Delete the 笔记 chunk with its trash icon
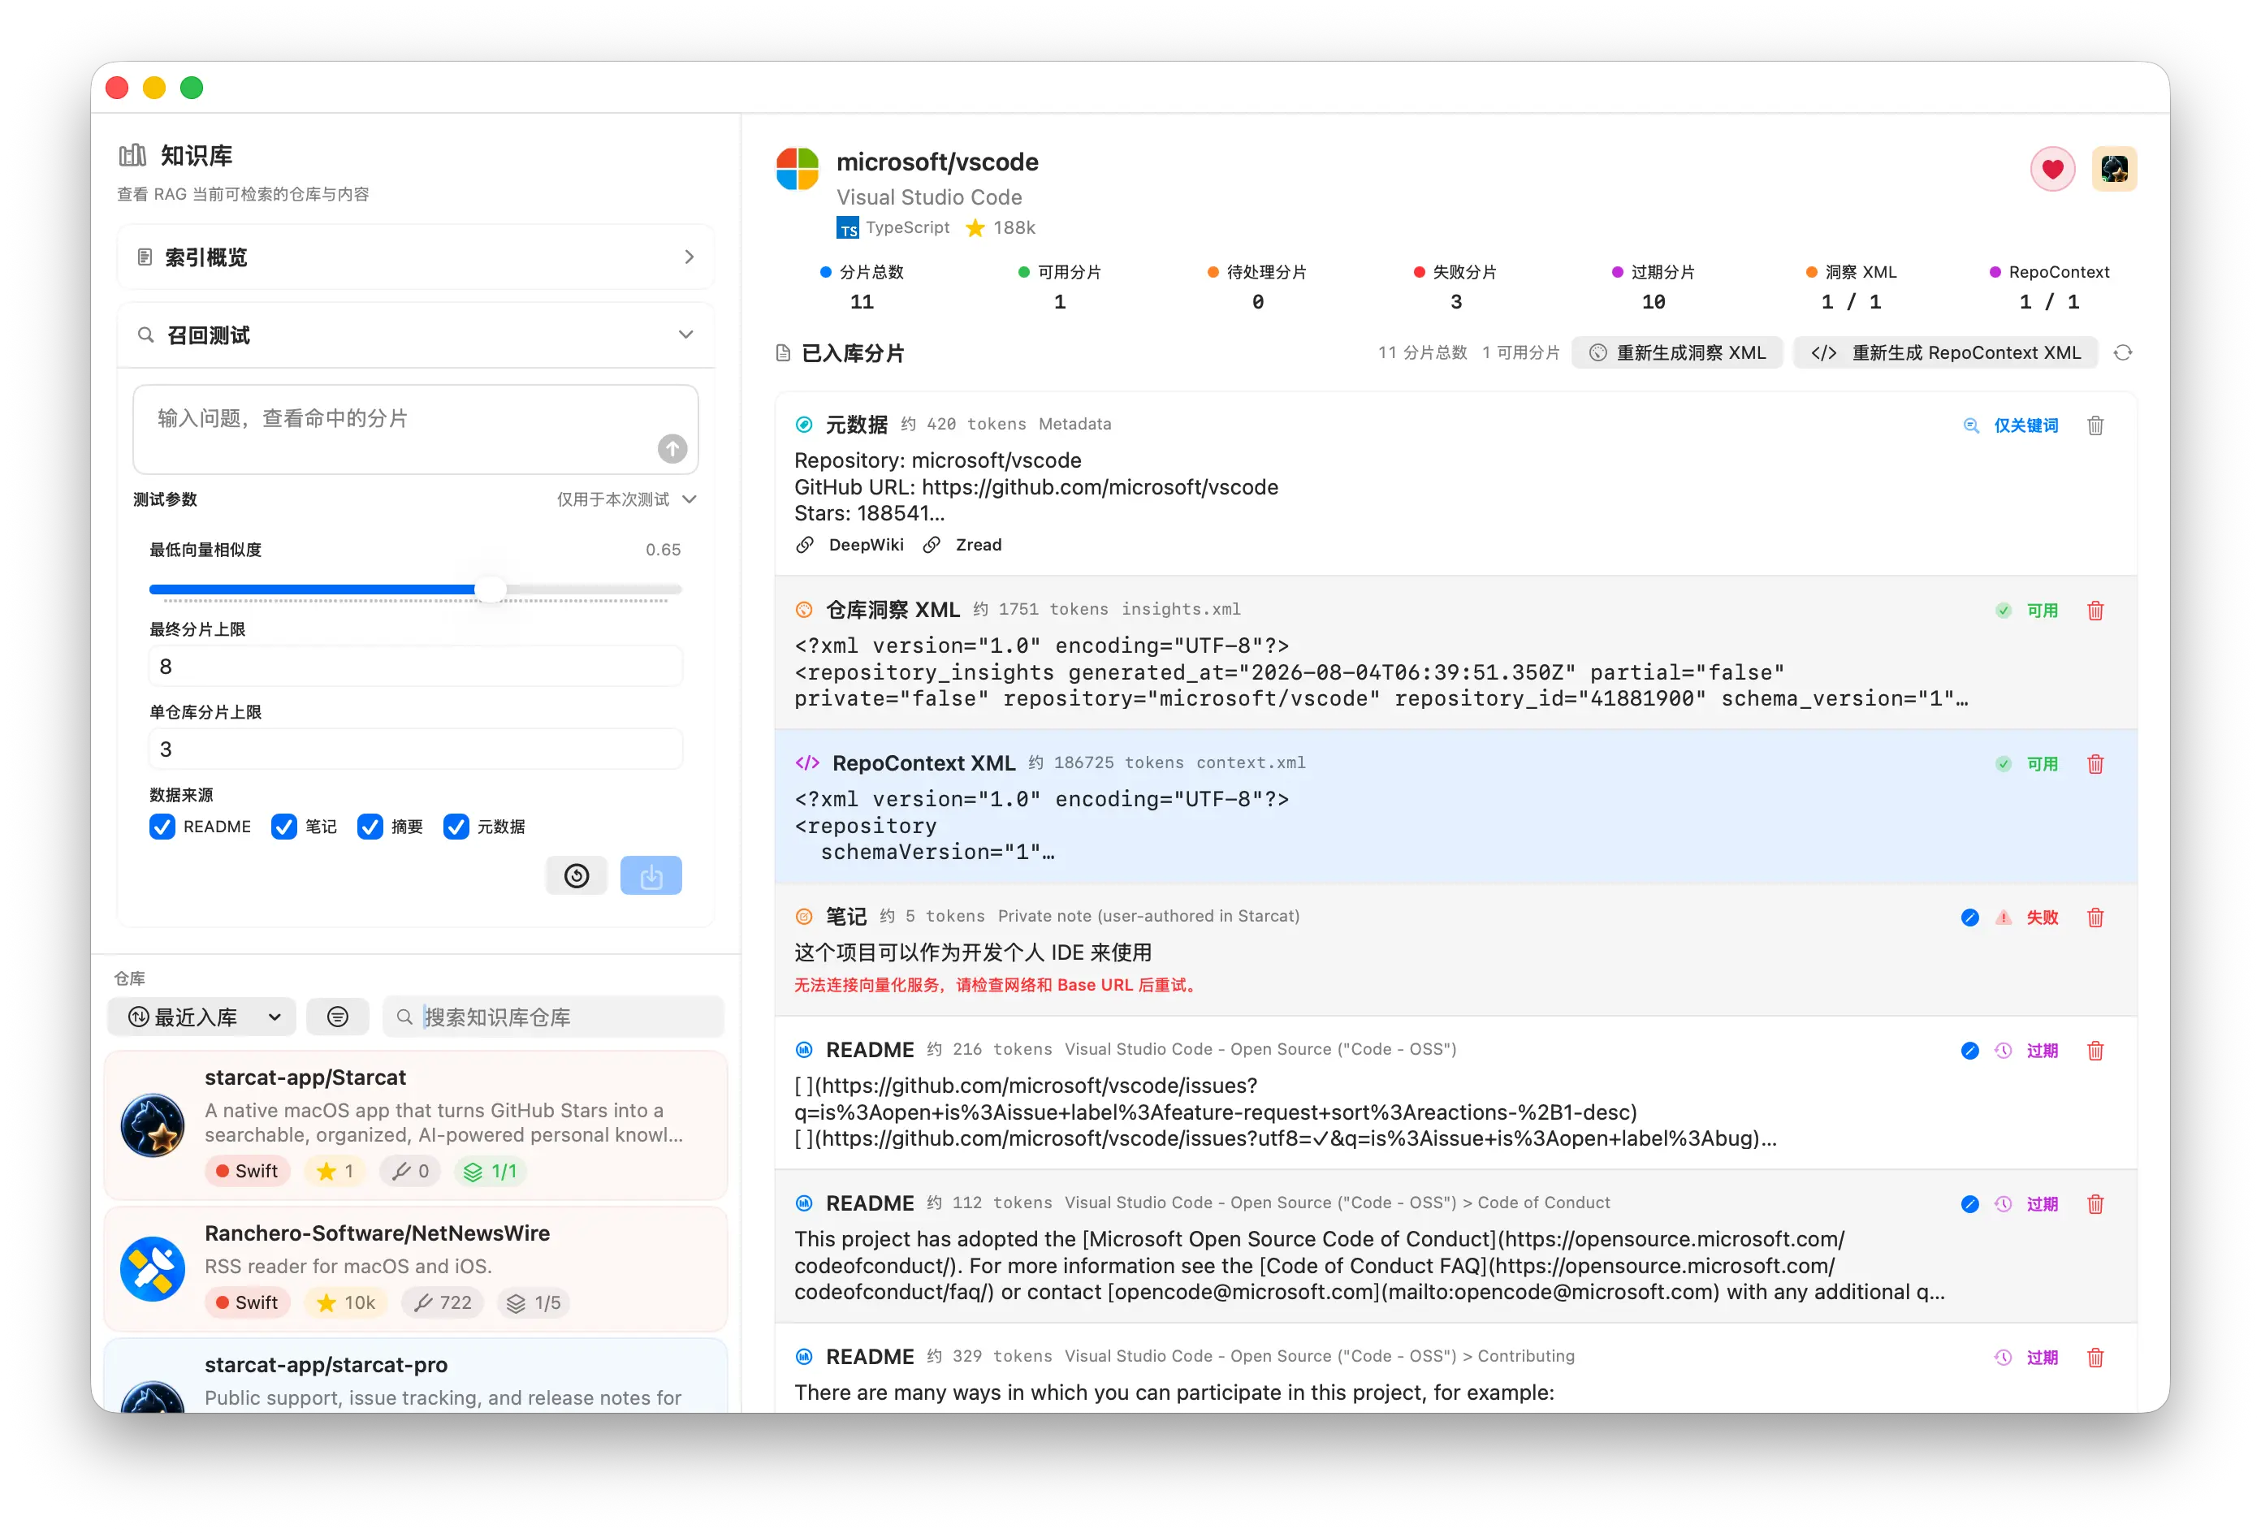Image resolution: width=2261 pixels, height=1533 pixels. (x=2095, y=918)
